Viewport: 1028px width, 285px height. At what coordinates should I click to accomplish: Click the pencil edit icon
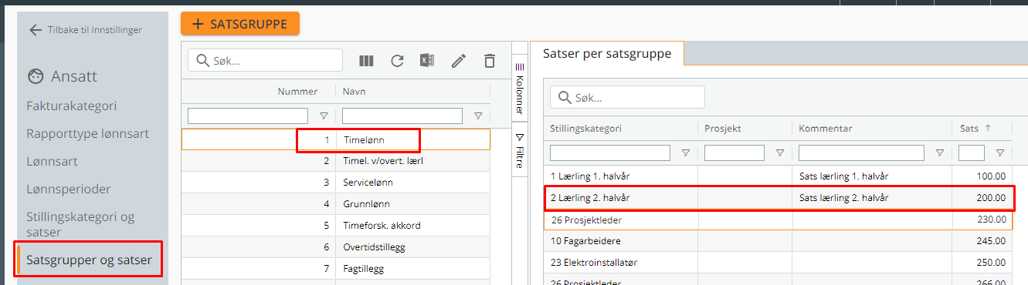(x=459, y=61)
